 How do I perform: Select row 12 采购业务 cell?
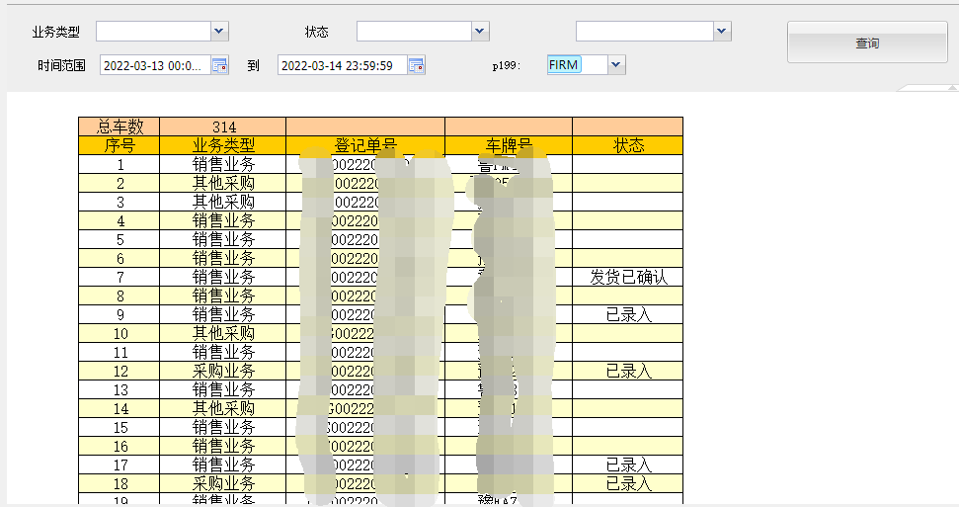click(223, 371)
